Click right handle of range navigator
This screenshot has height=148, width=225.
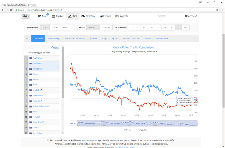pyautogui.click(x=197, y=123)
